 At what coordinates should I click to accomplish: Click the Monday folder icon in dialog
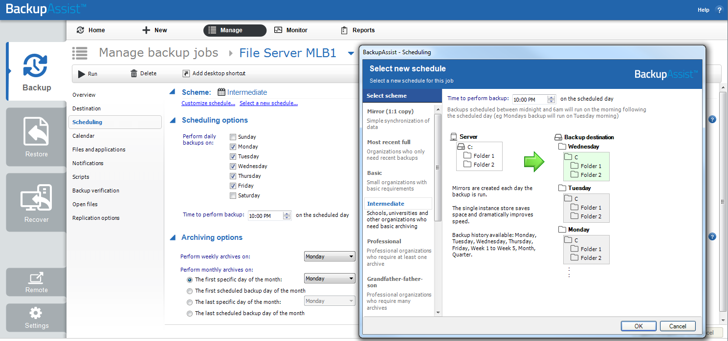pos(562,229)
